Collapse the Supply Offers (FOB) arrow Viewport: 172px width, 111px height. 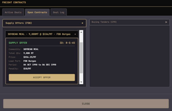82,23
